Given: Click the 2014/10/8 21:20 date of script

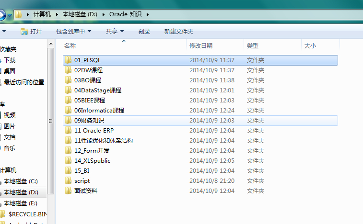Looking at the screenshot, I should pyautogui.click(x=212, y=181).
